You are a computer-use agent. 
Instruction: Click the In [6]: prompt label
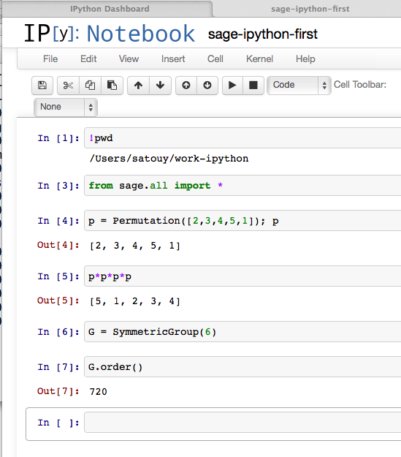58,332
